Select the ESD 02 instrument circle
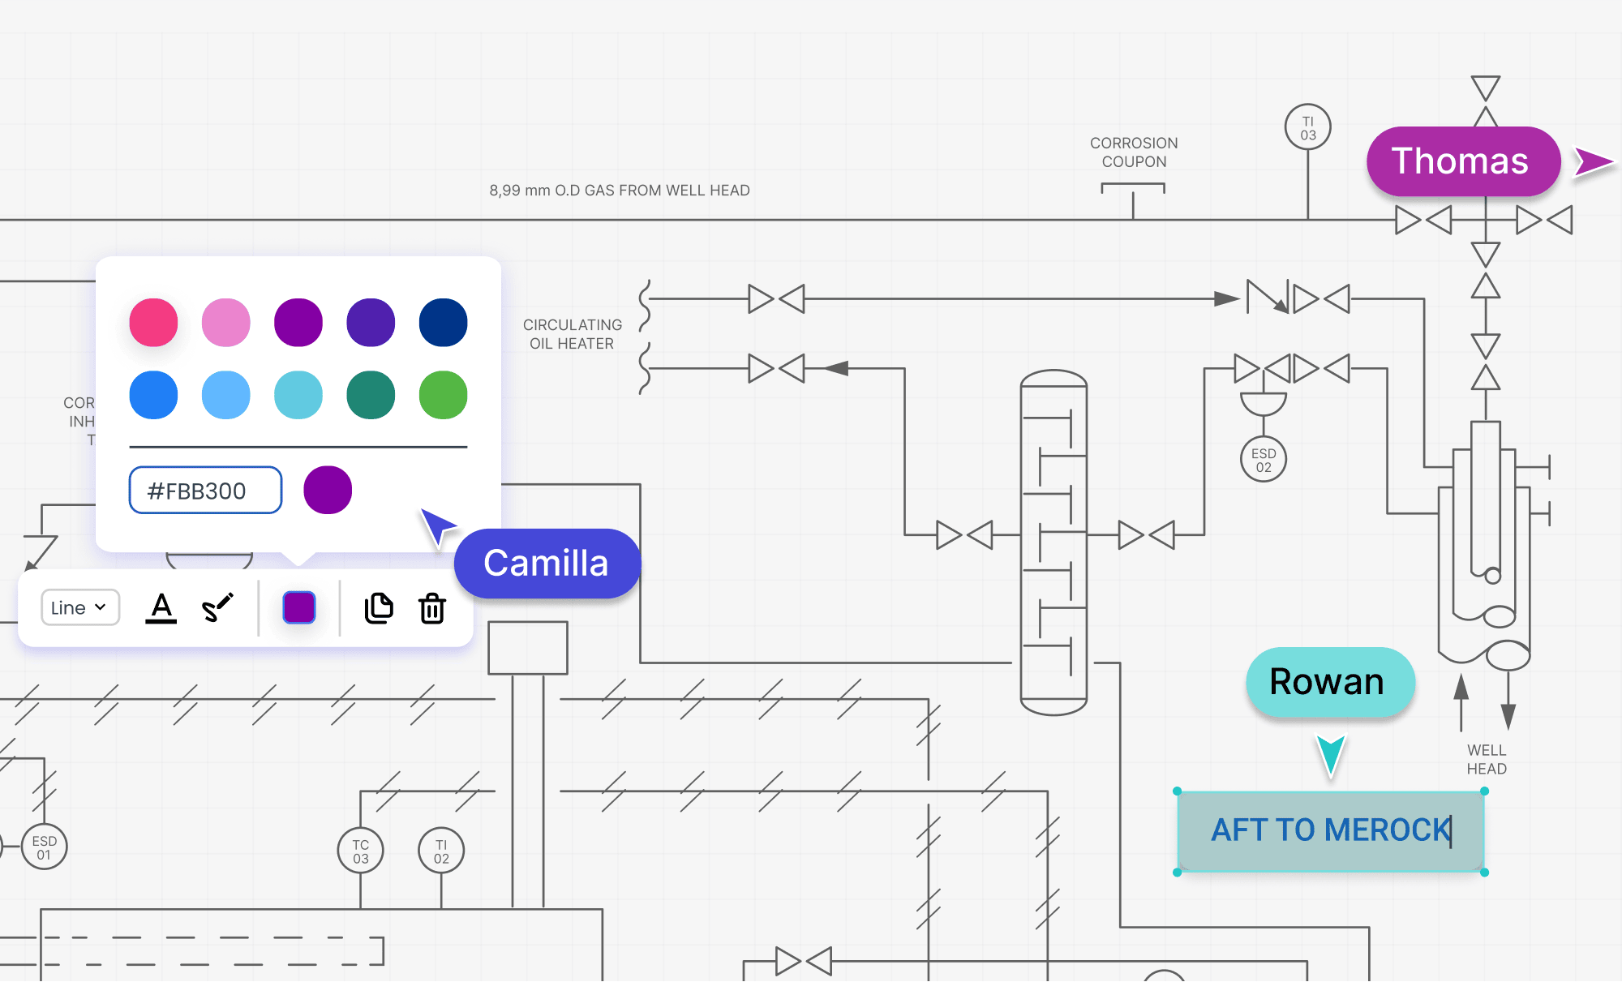This screenshot has width=1622, height=982. [1264, 460]
